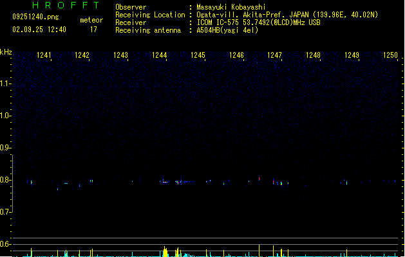The height and width of the screenshot is (257, 405).
Task: Click the 1.1 kHz frequency label
Action: click(x=5, y=84)
